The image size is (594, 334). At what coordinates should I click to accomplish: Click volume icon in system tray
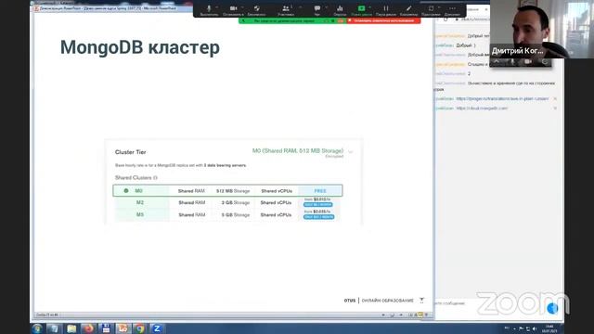pyautogui.click(x=535, y=328)
